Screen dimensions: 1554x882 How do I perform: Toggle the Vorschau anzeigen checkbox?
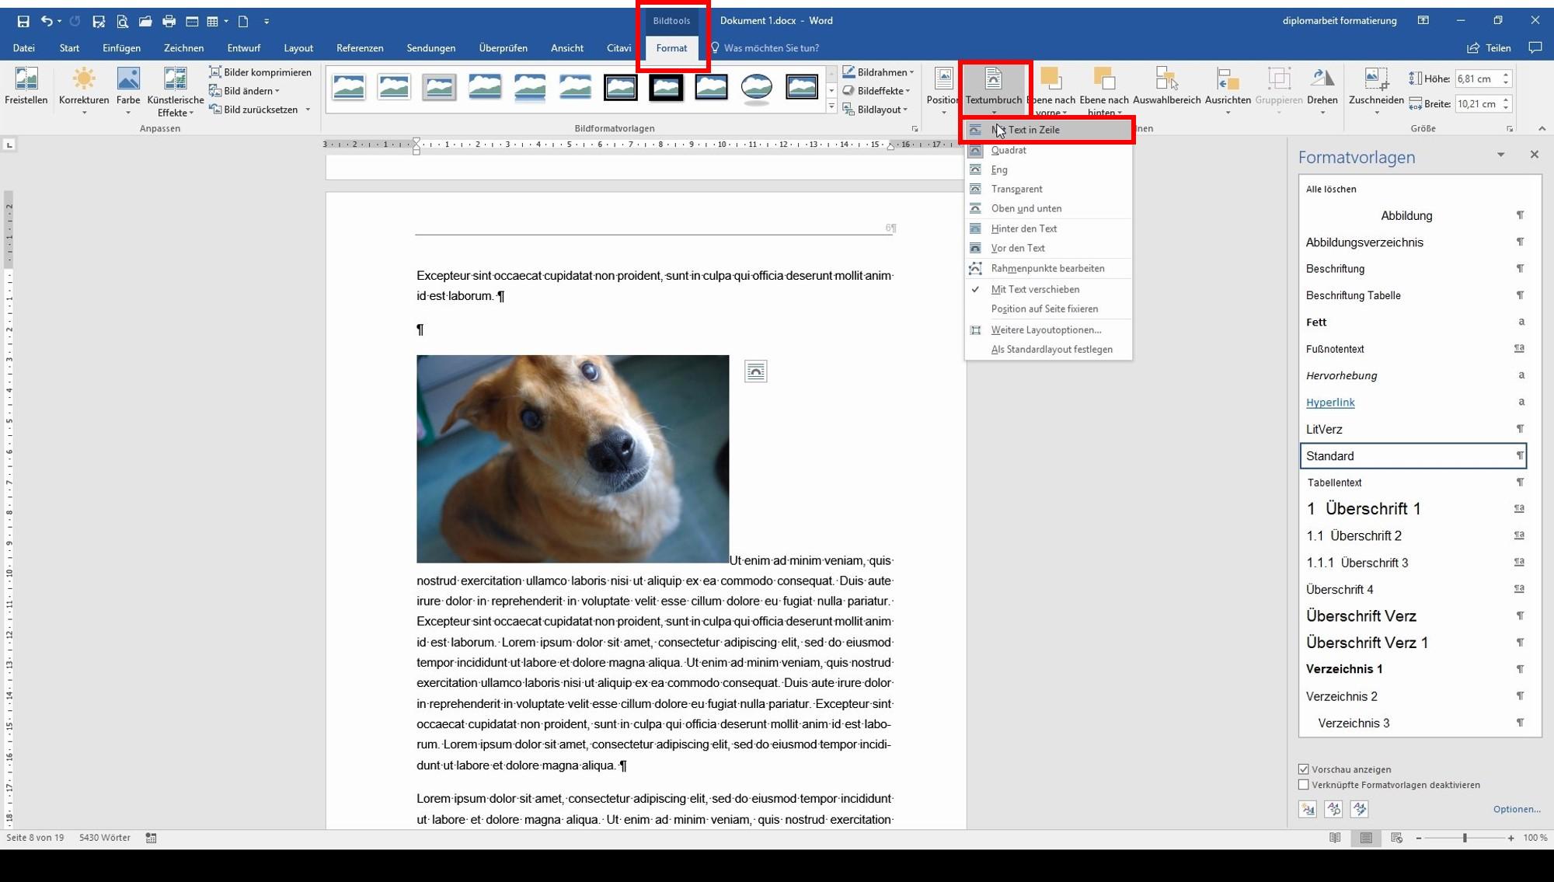[x=1304, y=769]
